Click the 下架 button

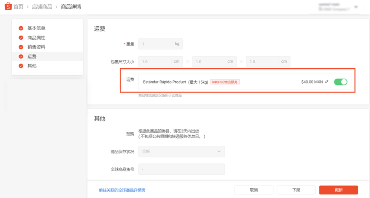point(296,190)
